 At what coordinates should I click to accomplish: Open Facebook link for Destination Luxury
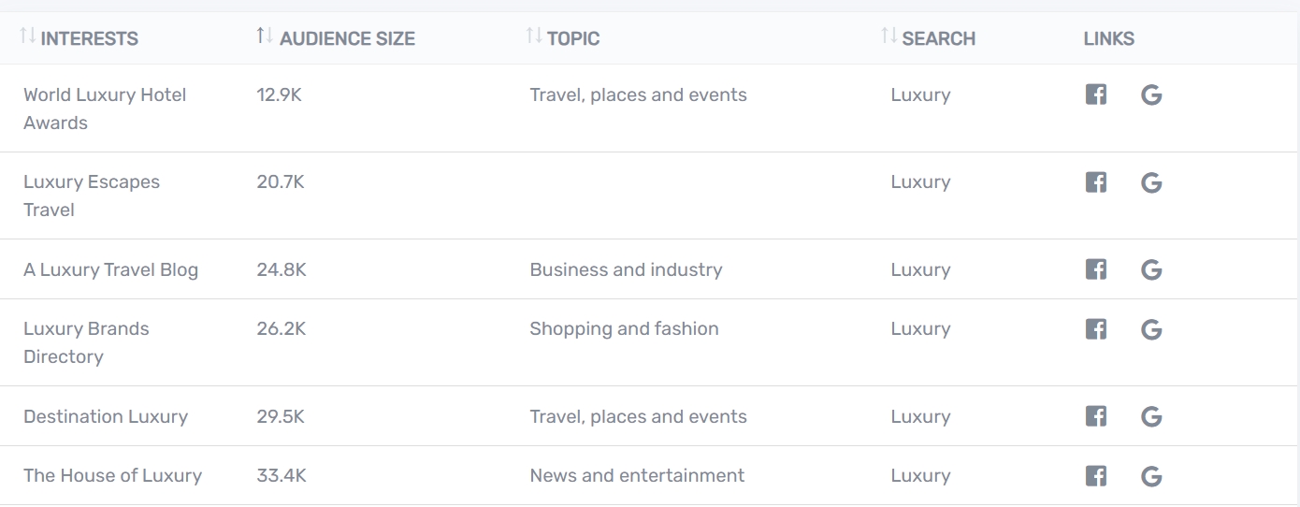pos(1096,416)
